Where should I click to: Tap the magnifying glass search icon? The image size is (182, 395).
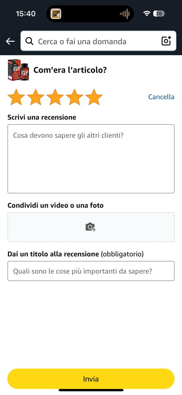click(x=30, y=41)
